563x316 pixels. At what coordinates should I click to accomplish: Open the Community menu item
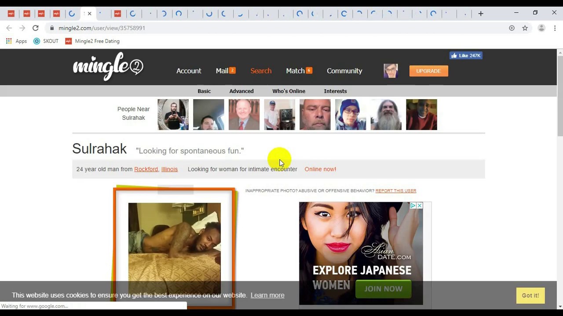tap(344, 71)
